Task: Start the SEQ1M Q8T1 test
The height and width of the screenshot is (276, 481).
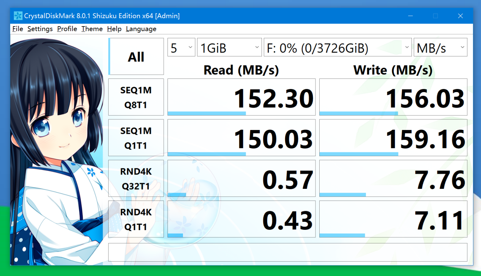Action: click(136, 97)
